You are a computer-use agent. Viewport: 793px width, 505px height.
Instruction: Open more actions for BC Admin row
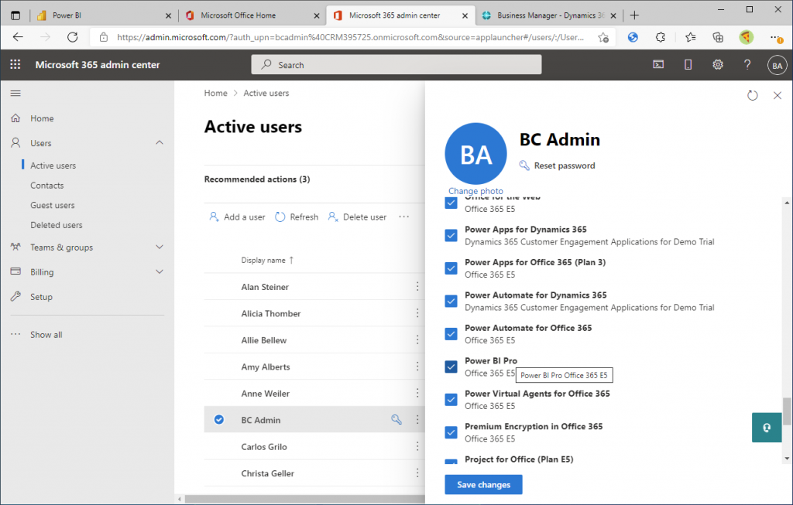(x=417, y=420)
